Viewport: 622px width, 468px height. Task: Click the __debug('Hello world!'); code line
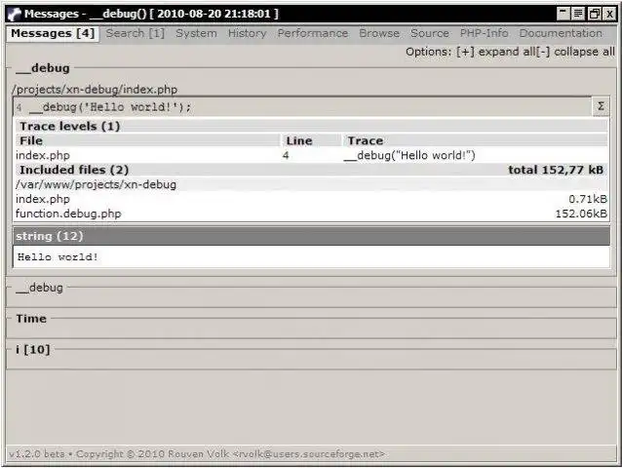[110, 107]
